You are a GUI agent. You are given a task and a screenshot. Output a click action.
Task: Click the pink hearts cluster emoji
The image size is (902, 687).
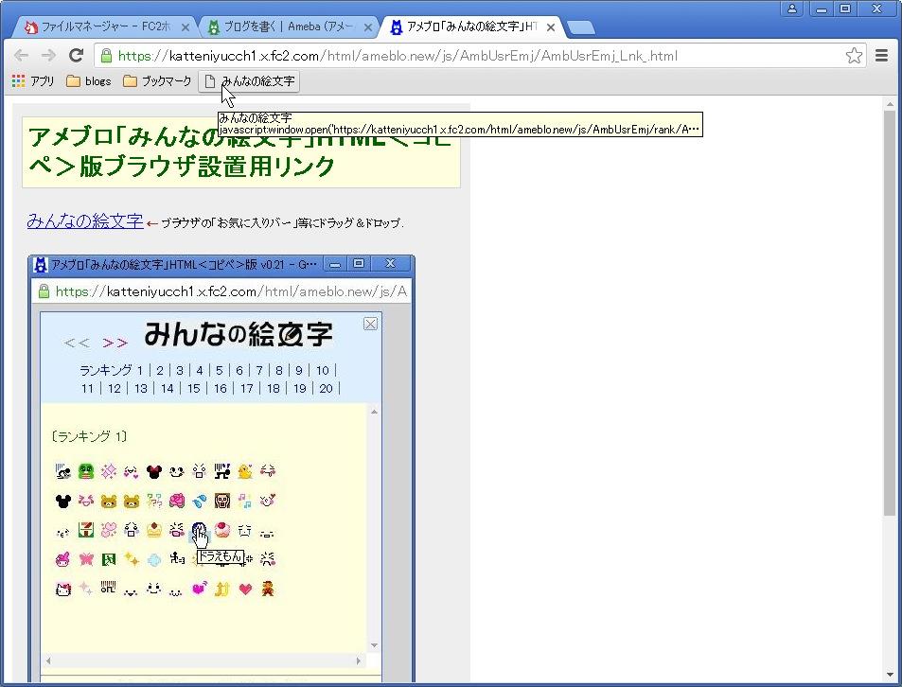pyautogui.click(x=108, y=530)
